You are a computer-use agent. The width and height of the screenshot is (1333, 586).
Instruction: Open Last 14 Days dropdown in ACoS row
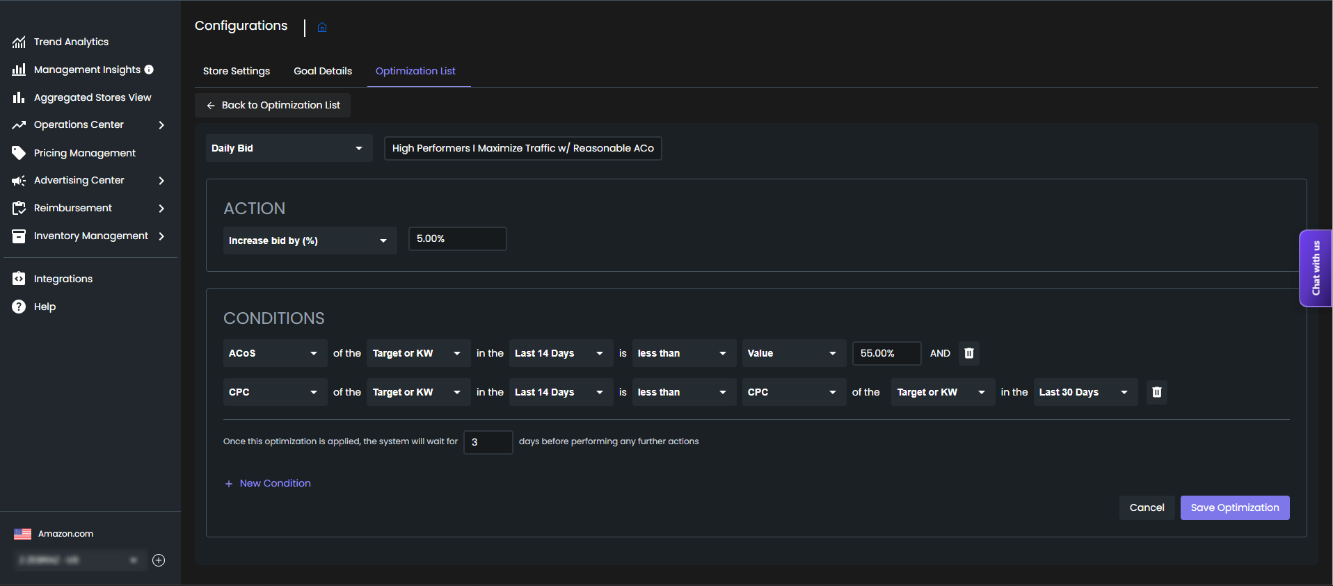click(x=561, y=353)
